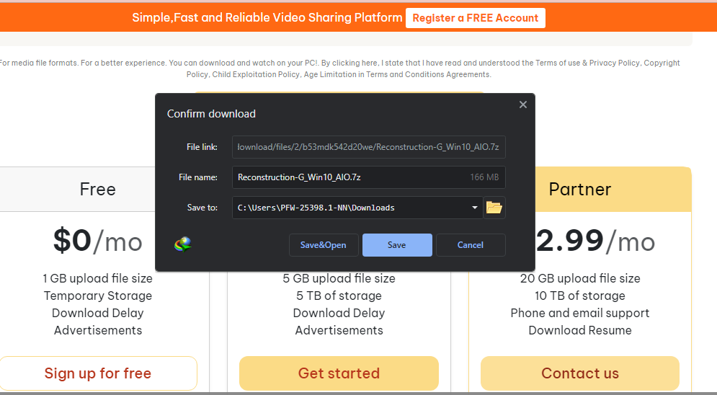Click the File name: label
717x395 pixels.
pos(198,177)
